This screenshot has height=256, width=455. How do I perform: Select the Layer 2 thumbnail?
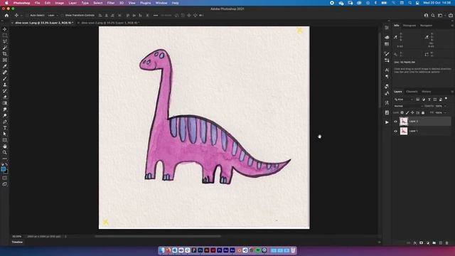404,122
